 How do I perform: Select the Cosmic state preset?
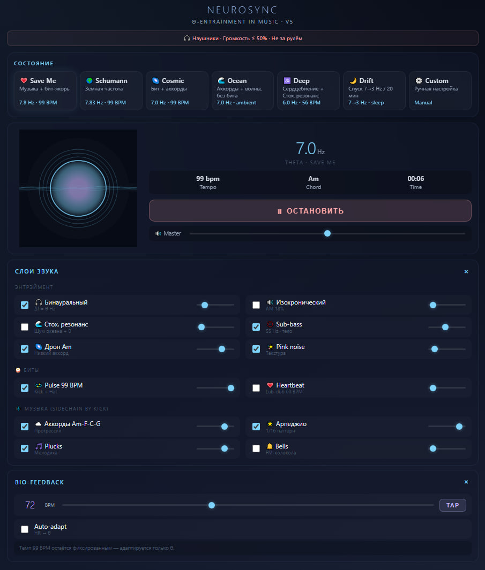177,91
